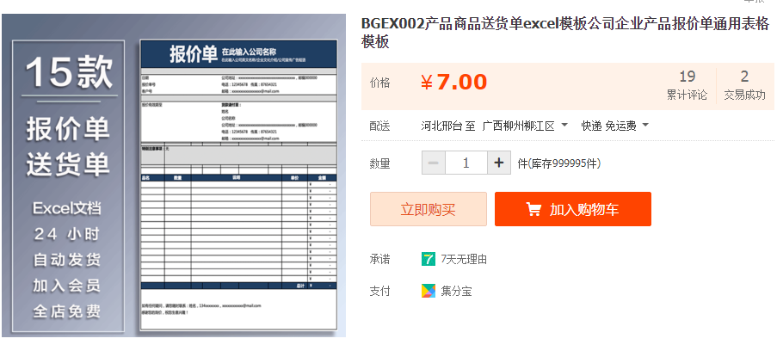Click the 河北邢台 origin text
Image resolution: width=777 pixels, height=357 pixels.
tap(442, 126)
